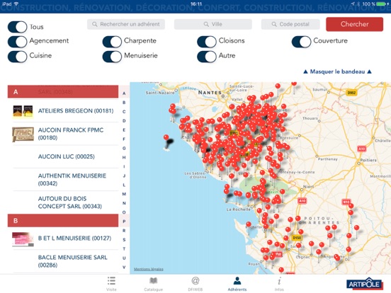Toggle the Cloisons filter switch

207,42
